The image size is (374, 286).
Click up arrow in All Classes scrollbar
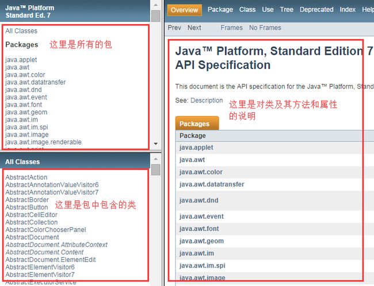pyautogui.click(x=156, y=159)
